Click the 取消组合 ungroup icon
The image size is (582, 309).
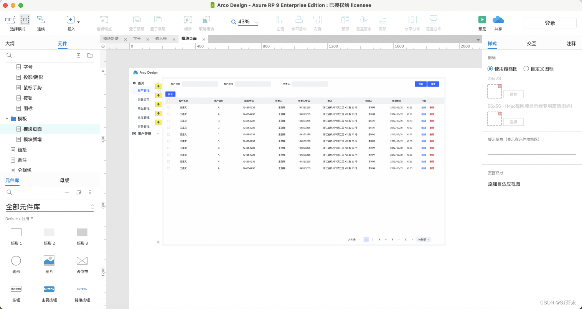point(206,20)
